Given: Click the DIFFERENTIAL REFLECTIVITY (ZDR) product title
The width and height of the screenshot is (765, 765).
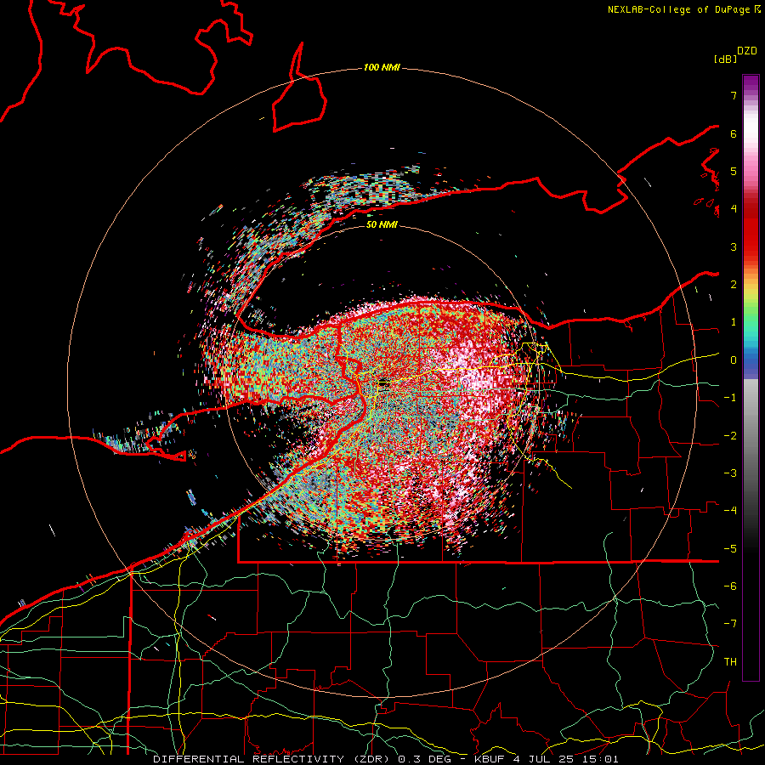Looking at the screenshot, I should pyautogui.click(x=272, y=759).
